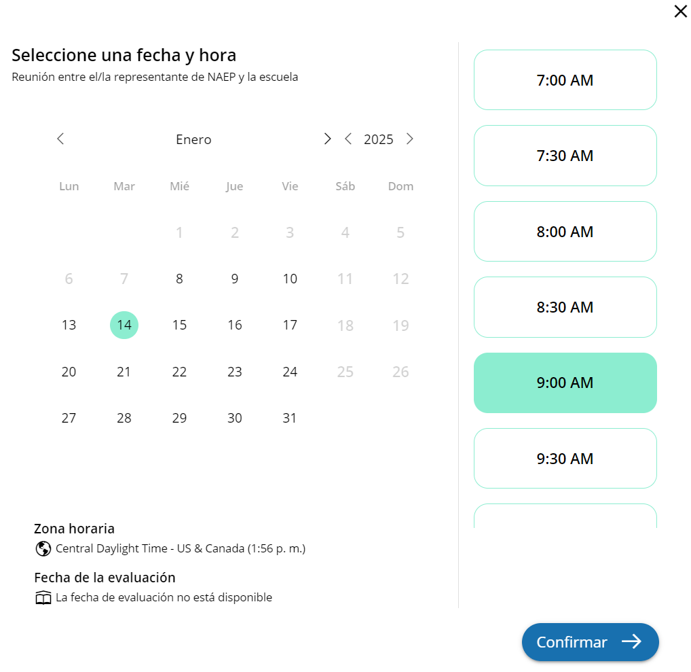The width and height of the screenshot is (691, 672).
Task: Select the 7:00 AM time slot
Action: [565, 80]
